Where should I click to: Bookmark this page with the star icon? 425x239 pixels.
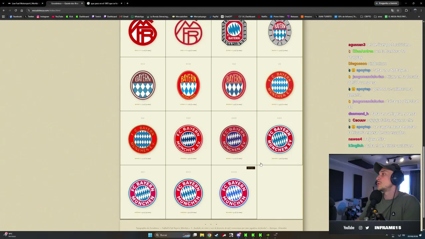pos(398,10)
